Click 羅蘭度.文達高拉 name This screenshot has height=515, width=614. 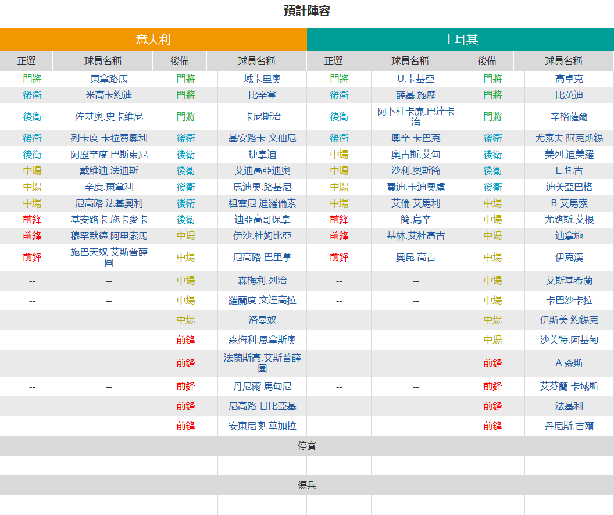click(x=262, y=300)
